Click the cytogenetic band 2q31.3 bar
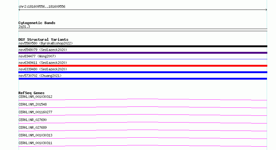The height and width of the screenshot is (150, 276). [143, 30]
